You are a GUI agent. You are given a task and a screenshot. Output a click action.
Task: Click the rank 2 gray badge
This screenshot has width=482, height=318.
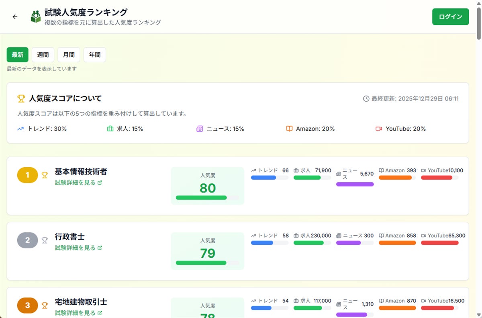click(27, 240)
